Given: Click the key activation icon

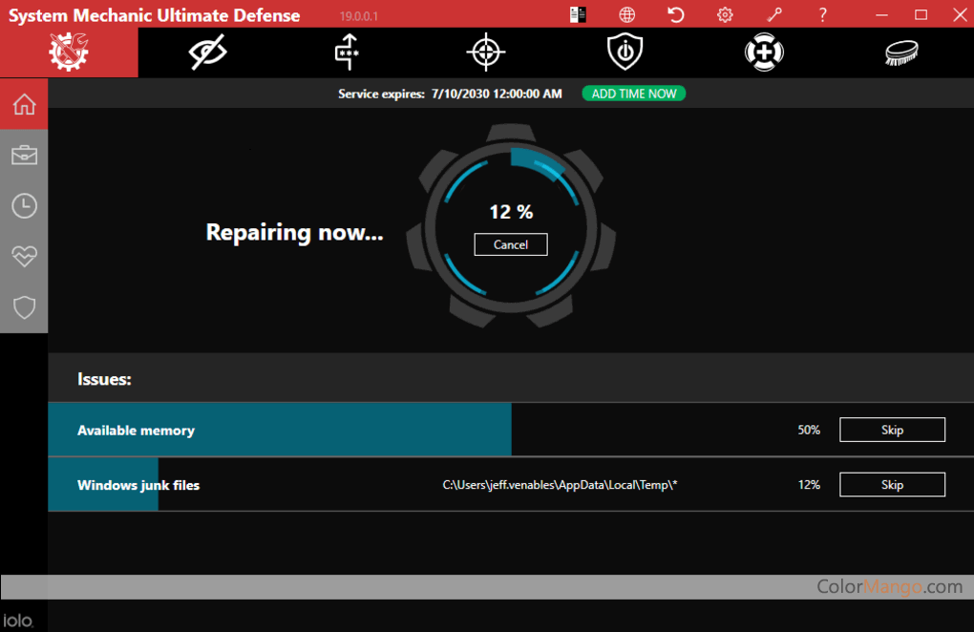Looking at the screenshot, I should pos(774,14).
